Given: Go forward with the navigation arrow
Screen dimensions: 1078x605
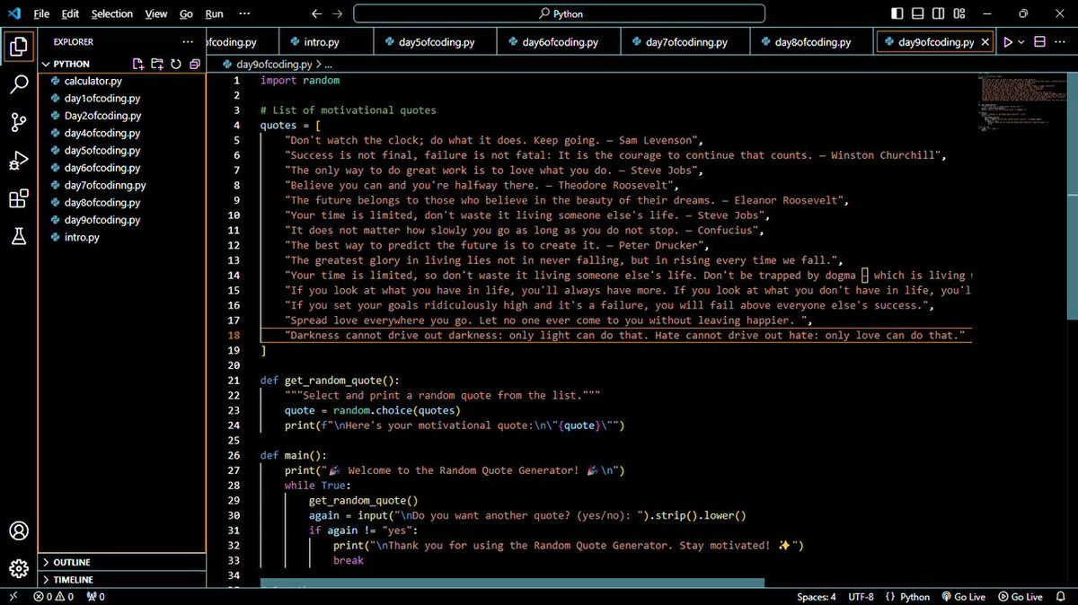Looking at the screenshot, I should click(x=338, y=13).
